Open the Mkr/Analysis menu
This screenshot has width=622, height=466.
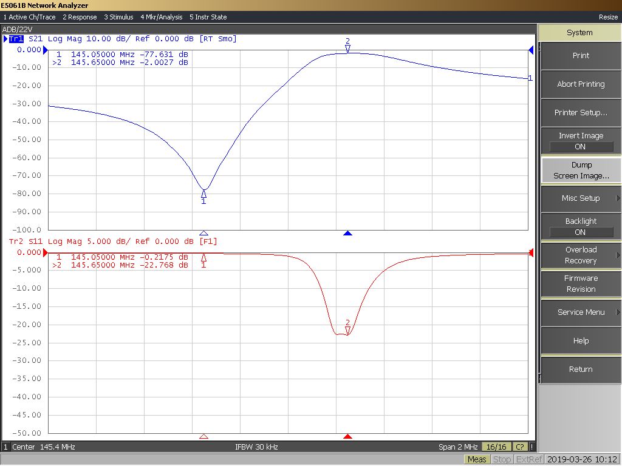162,17
